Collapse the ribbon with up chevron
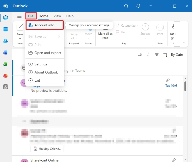Viewport: 192px width, 162px height. (184, 43)
